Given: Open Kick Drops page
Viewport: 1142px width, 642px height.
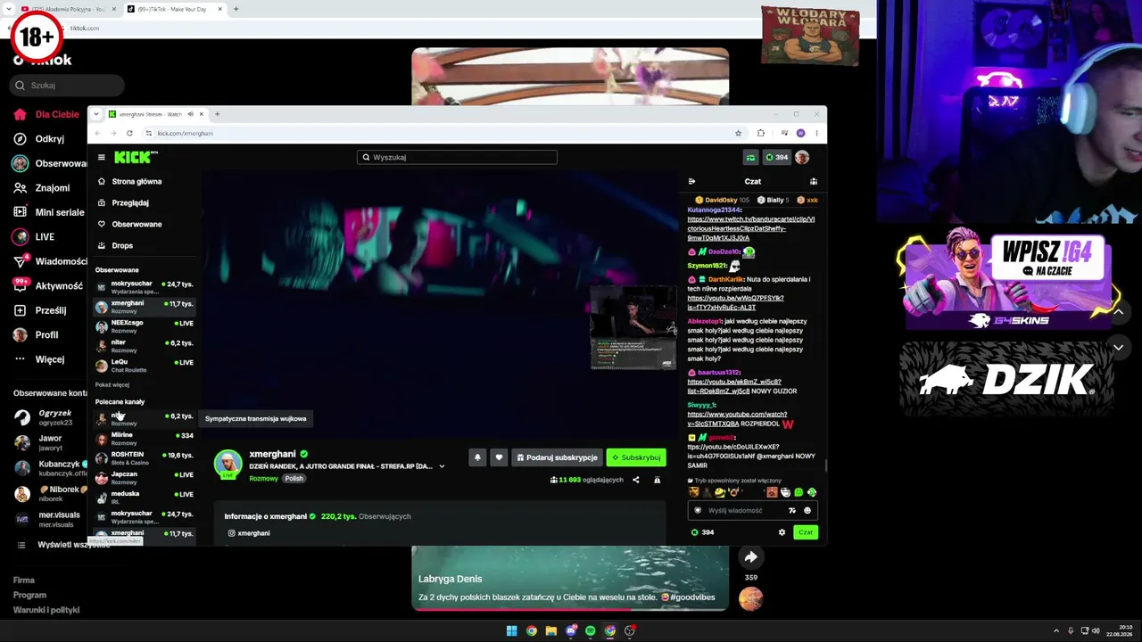Looking at the screenshot, I should point(122,245).
